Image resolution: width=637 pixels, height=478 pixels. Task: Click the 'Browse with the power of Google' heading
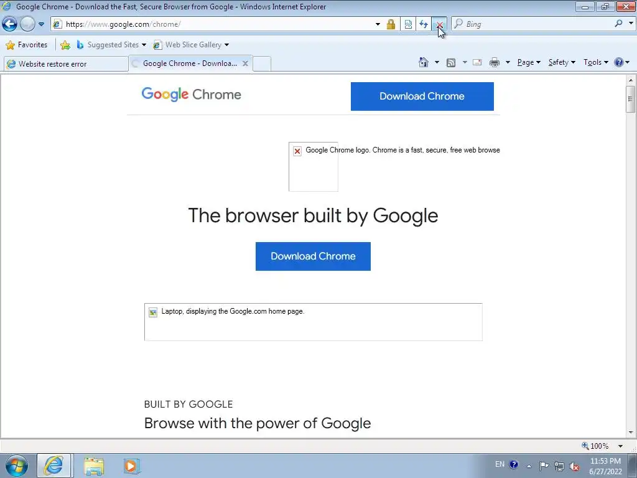258,423
